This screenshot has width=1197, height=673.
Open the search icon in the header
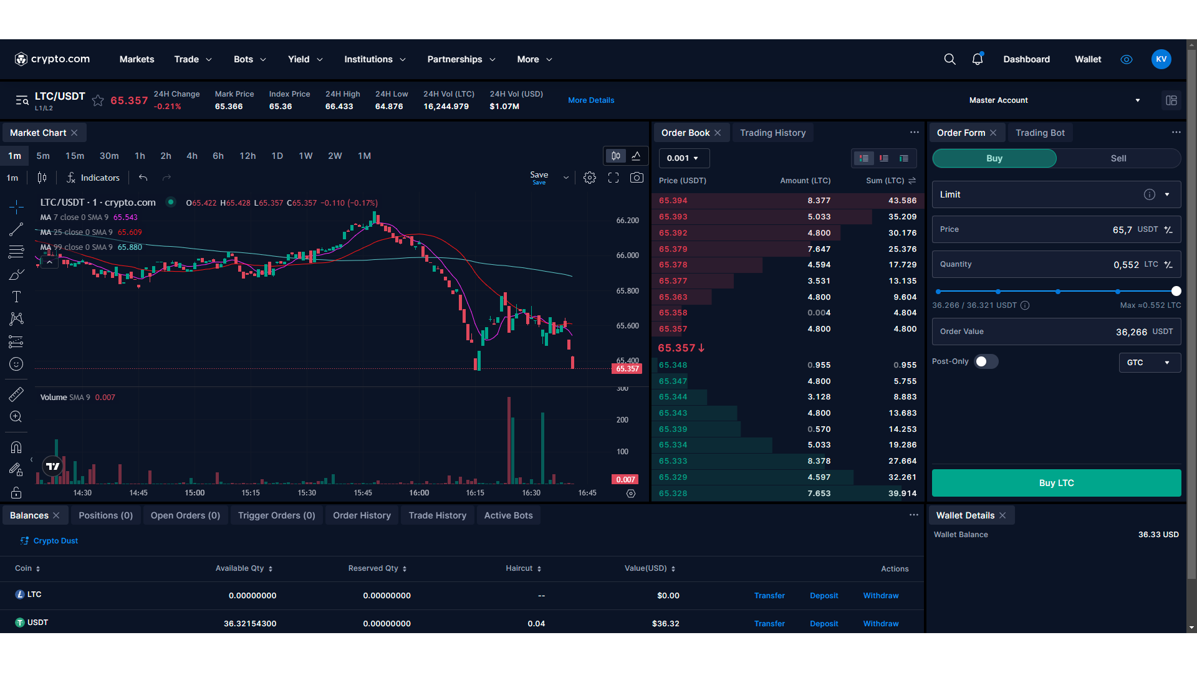coord(949,59)
